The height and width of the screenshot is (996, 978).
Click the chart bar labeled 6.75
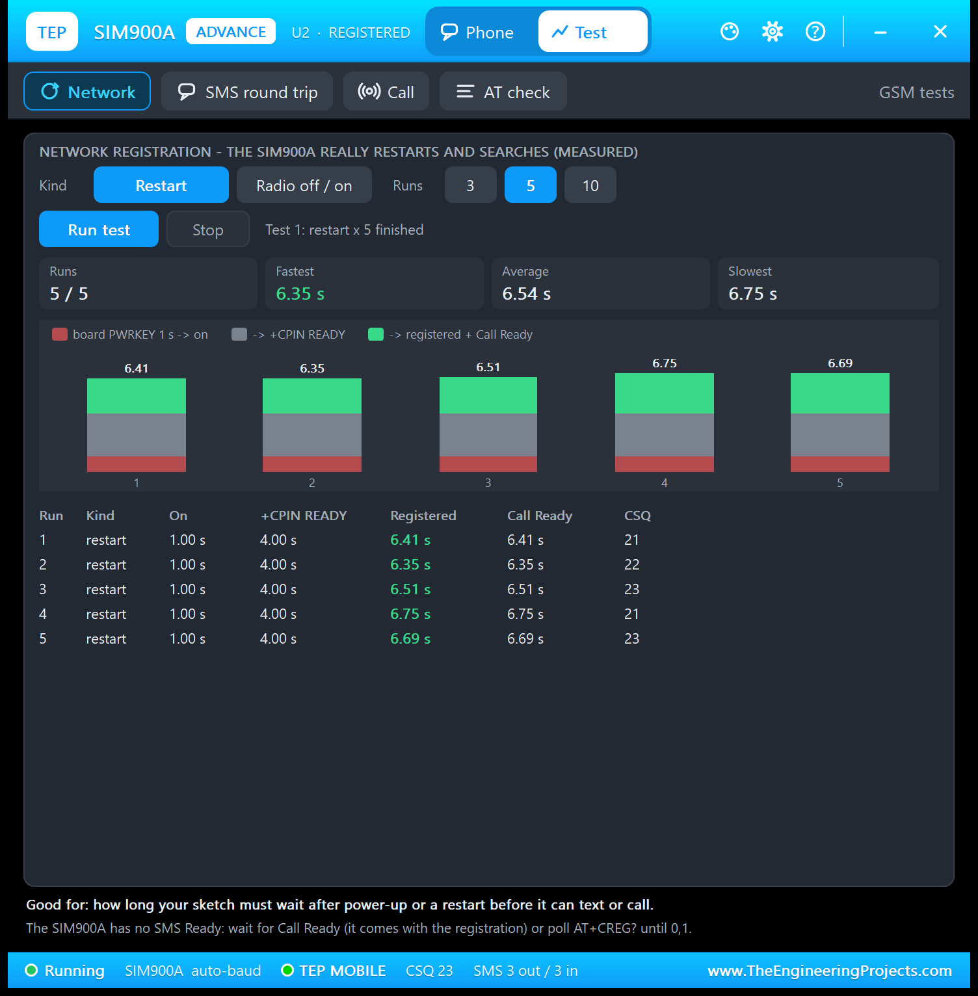pyautogui.click(x=665, y=423)
